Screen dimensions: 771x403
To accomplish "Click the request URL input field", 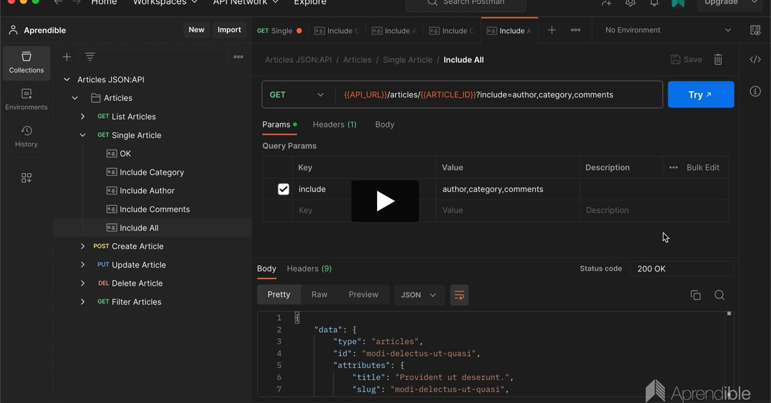I will 499,95.
